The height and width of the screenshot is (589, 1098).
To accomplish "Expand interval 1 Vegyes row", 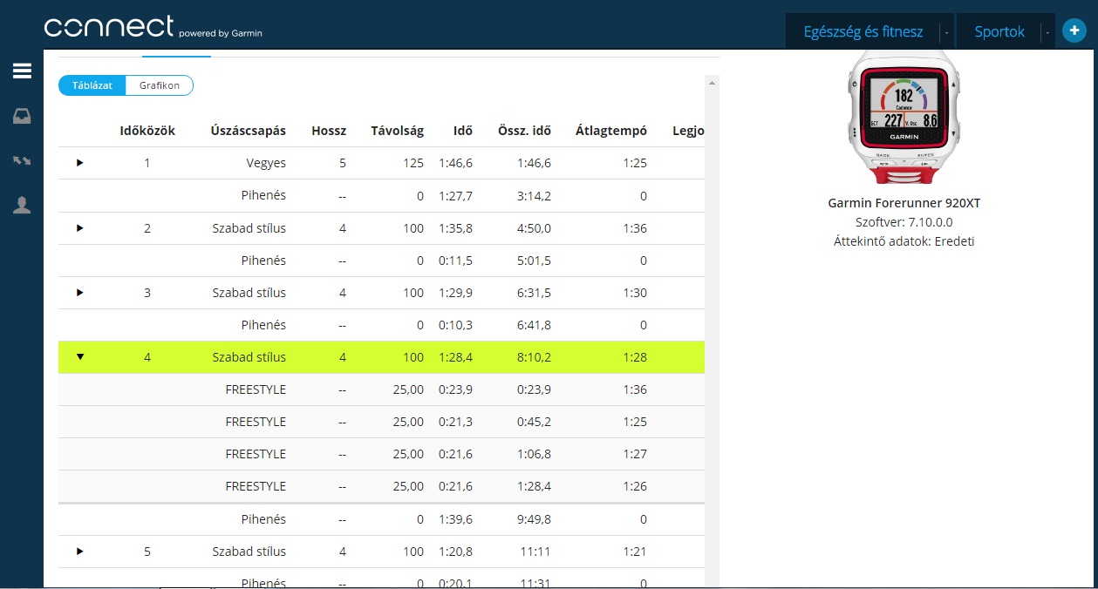I will click(80, 163).
